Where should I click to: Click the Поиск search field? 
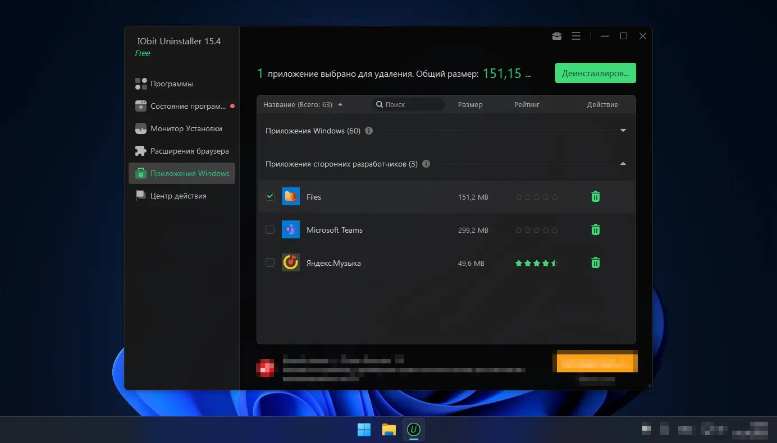[x=408, y=104]
